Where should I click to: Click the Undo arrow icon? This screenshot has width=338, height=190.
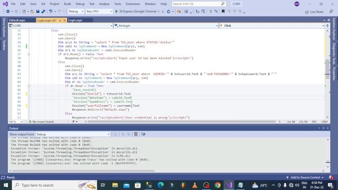coord(51,12)
